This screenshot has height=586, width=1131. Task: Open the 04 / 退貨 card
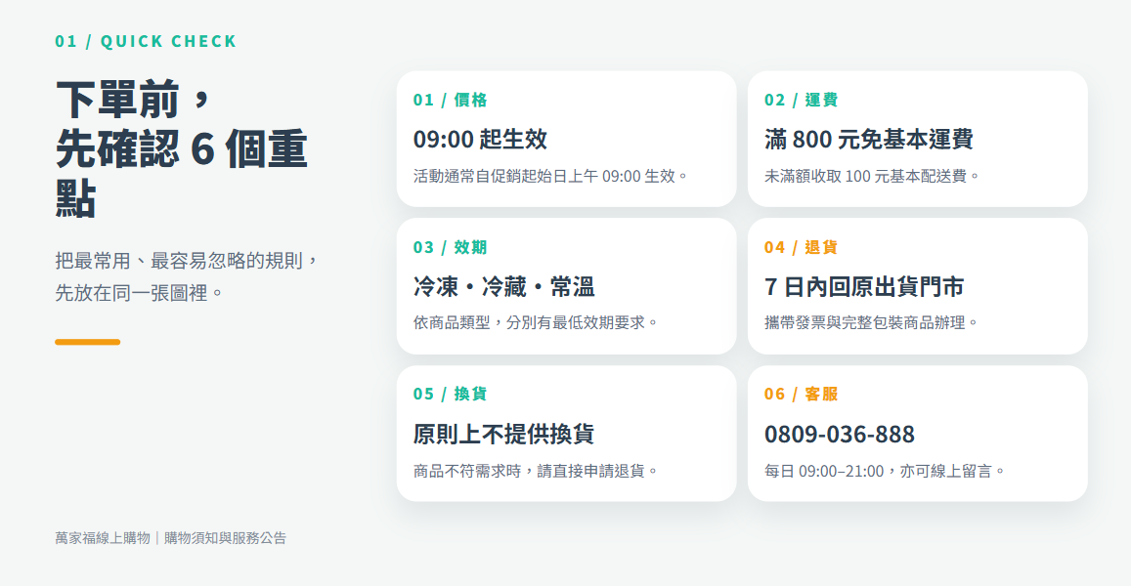918,286
